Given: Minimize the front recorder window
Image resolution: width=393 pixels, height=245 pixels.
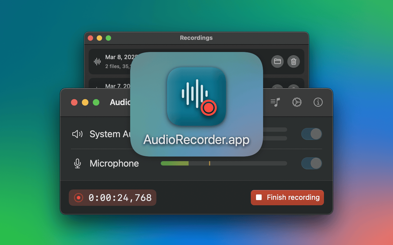Looking at the screenshot, I should point(85,102).
